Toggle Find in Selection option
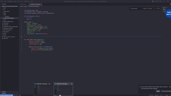 [158, 8]
